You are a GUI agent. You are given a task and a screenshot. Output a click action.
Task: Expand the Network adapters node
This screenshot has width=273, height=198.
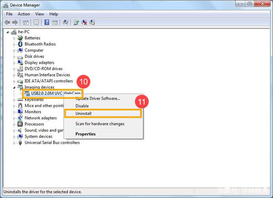pos(14,119)
